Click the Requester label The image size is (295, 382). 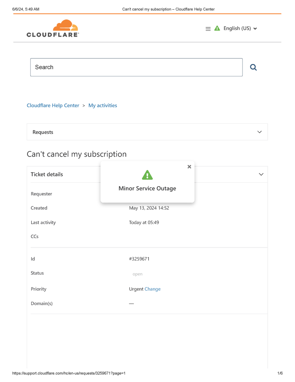point(41,194)
